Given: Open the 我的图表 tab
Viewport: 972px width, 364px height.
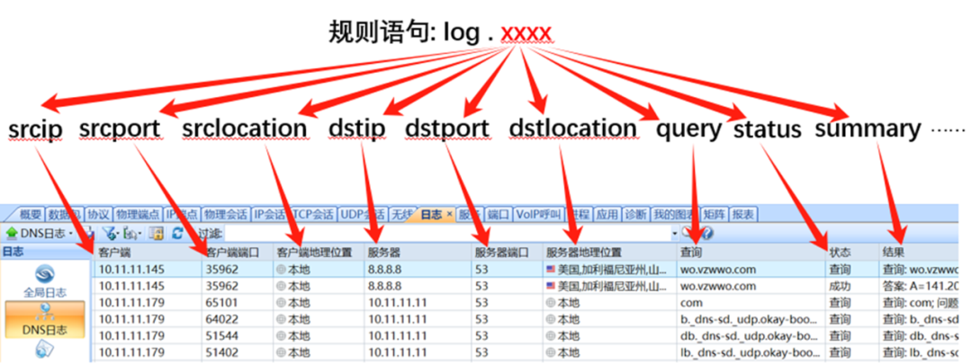Looking at the screenshot, I should 674,215.
